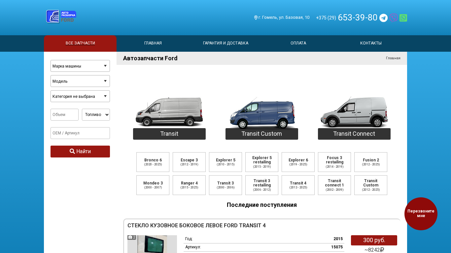
Task: Expand the 'Модель' dropdown
Action: click(80, 81)
